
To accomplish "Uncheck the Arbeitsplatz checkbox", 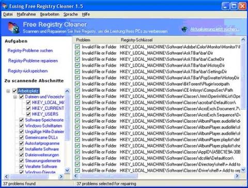I will click(x=14, y=91).
